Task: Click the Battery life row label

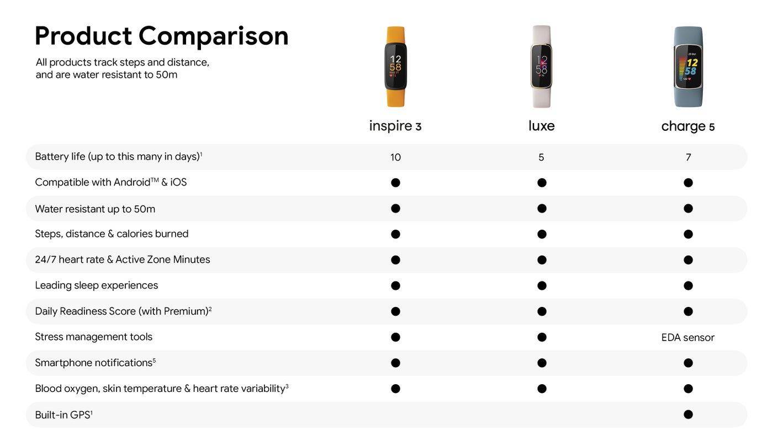Action: [118, 157]
